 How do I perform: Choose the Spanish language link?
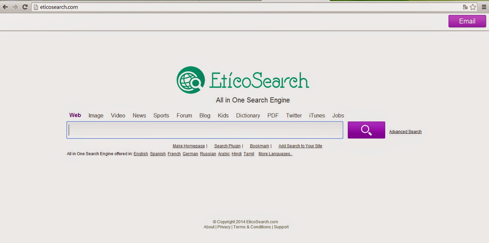pos(158,154)
